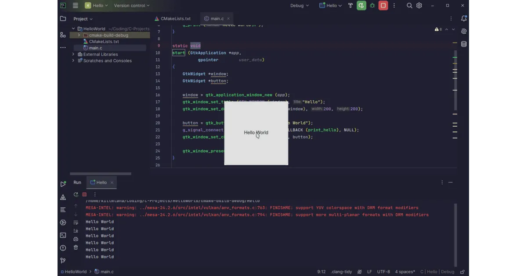Build the project using the hammer icon
This screenshot has height=276, width=527.
[x=350, y=5]
